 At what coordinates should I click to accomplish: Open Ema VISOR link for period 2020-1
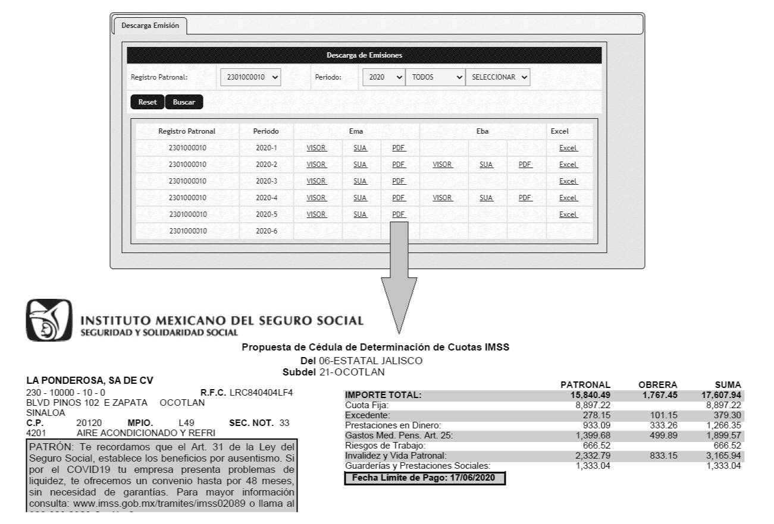(317, 148)
